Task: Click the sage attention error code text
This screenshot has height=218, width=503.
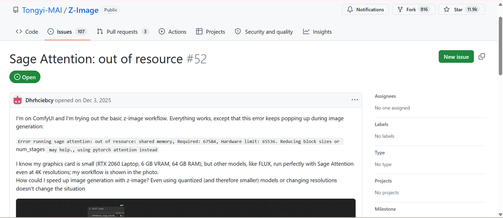Action: 180,142
